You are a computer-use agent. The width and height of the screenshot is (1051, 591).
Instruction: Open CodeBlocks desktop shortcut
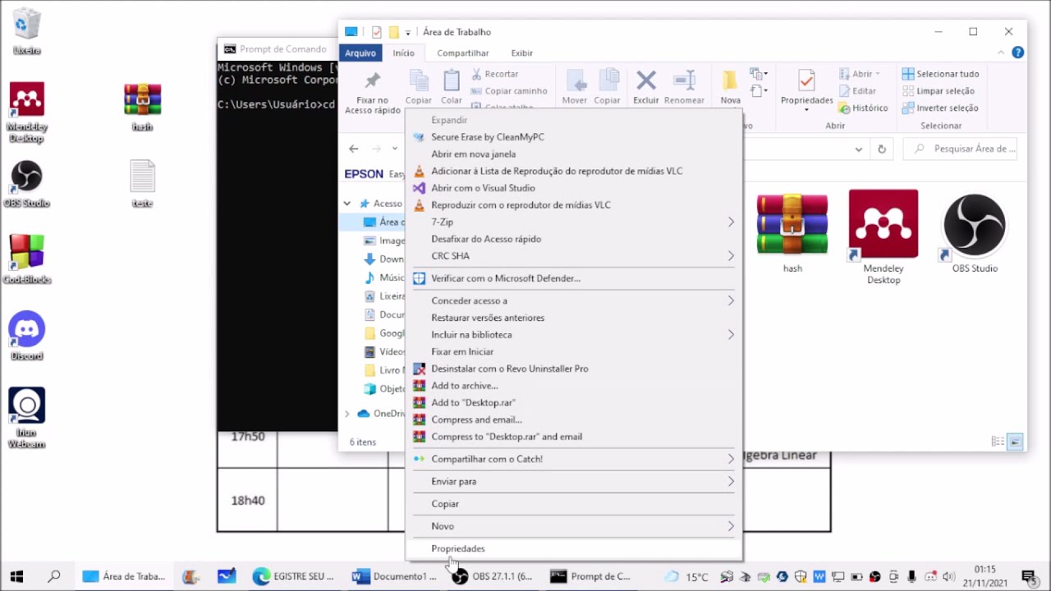coord(26,259)
